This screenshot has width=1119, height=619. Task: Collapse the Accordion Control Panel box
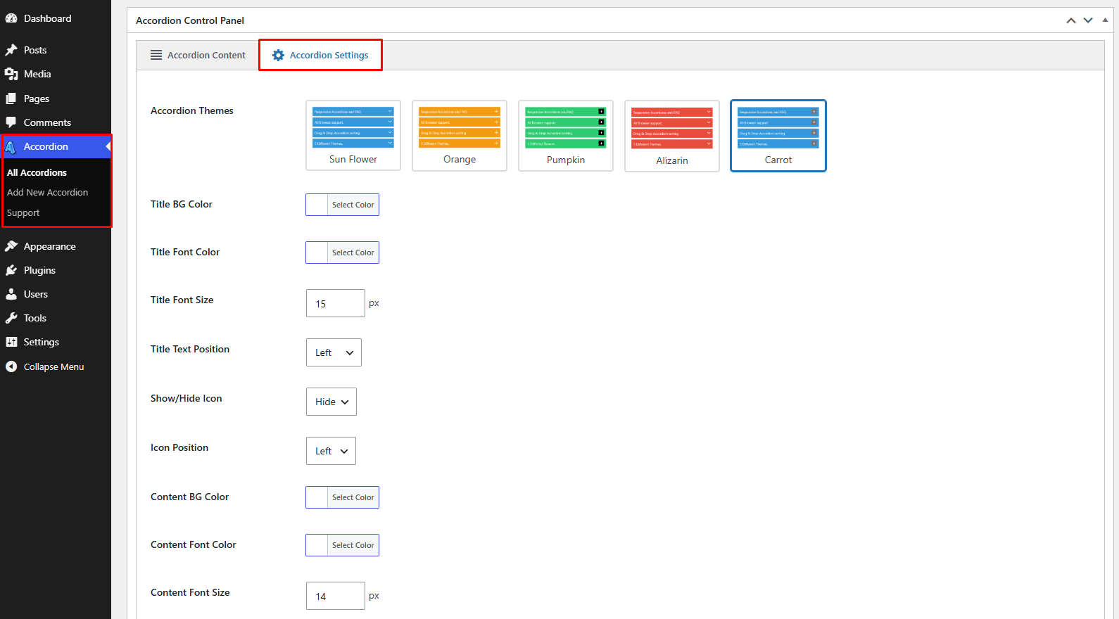pos(1105,20)
